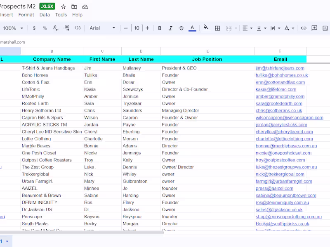330x247 pixels.
Task: Open jim@tshirtandjeans.com email link
Action: [x=280, y=68]
